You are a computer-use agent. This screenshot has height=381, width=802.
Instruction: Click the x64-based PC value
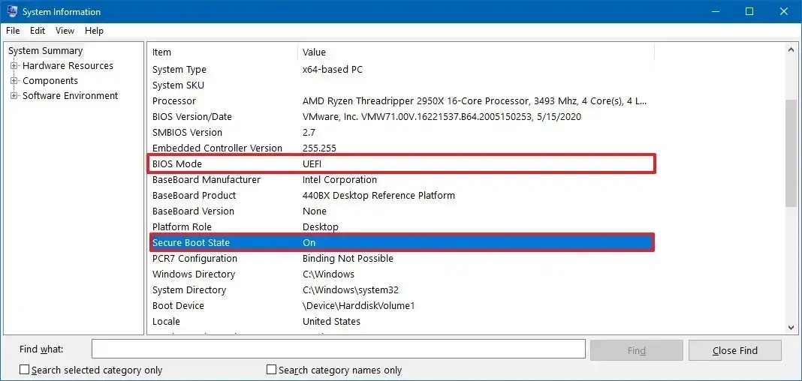333,70
